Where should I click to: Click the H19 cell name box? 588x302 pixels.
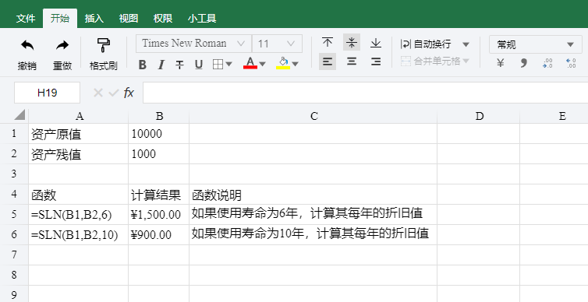click(47, 93)
